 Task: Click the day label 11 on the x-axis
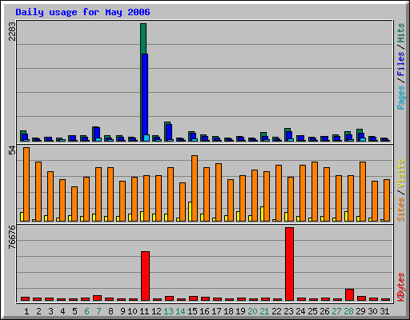point(144,311)
